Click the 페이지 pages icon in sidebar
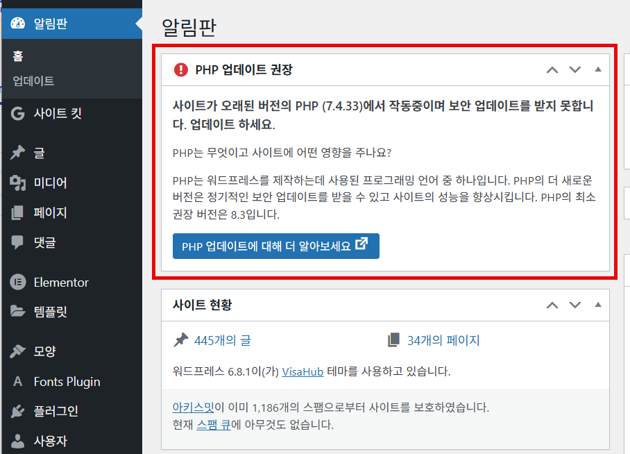The image size is (630, 454). coord(17,212)
